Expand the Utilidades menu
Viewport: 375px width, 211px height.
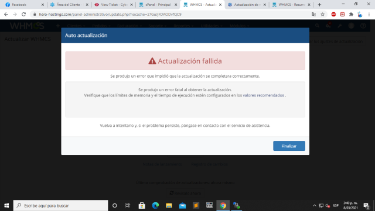tap(212, 26)
